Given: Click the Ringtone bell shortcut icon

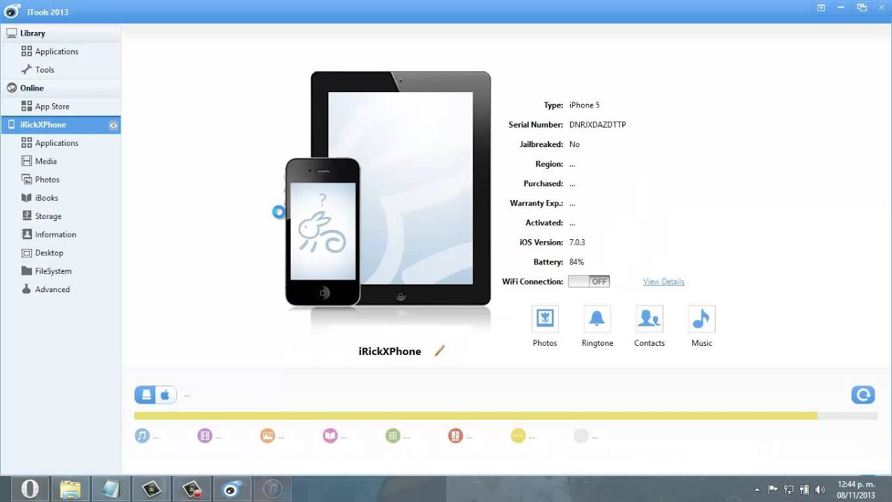Looking at the screenshot, I should (597, 319).
